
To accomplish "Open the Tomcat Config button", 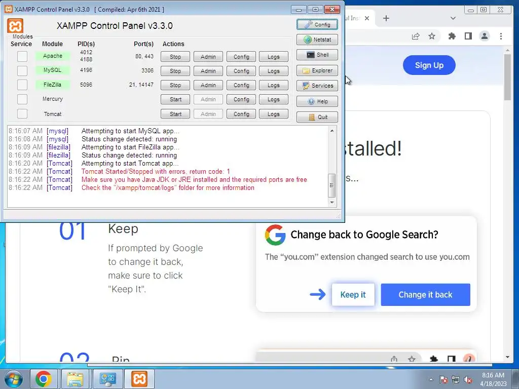I will click(241, 114).
